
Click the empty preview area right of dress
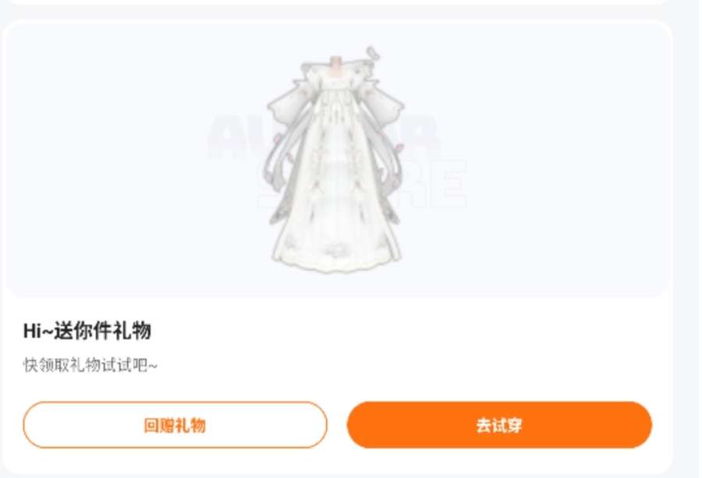537,160
